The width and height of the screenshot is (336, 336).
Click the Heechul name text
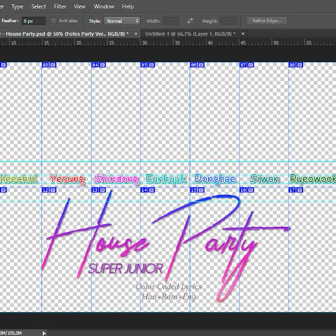pos(19,179)
